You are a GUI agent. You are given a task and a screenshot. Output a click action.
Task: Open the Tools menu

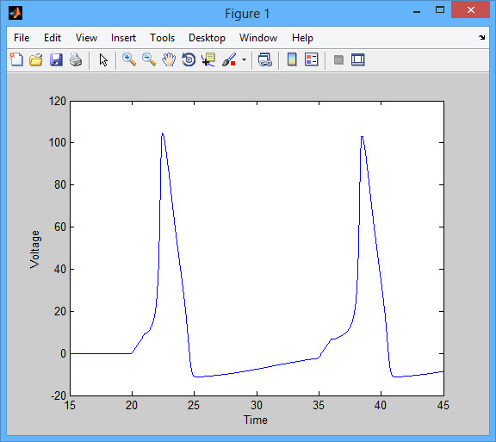[x=162, y=38]
